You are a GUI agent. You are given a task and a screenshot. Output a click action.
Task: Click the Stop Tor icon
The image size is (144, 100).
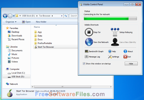[89, 32]
